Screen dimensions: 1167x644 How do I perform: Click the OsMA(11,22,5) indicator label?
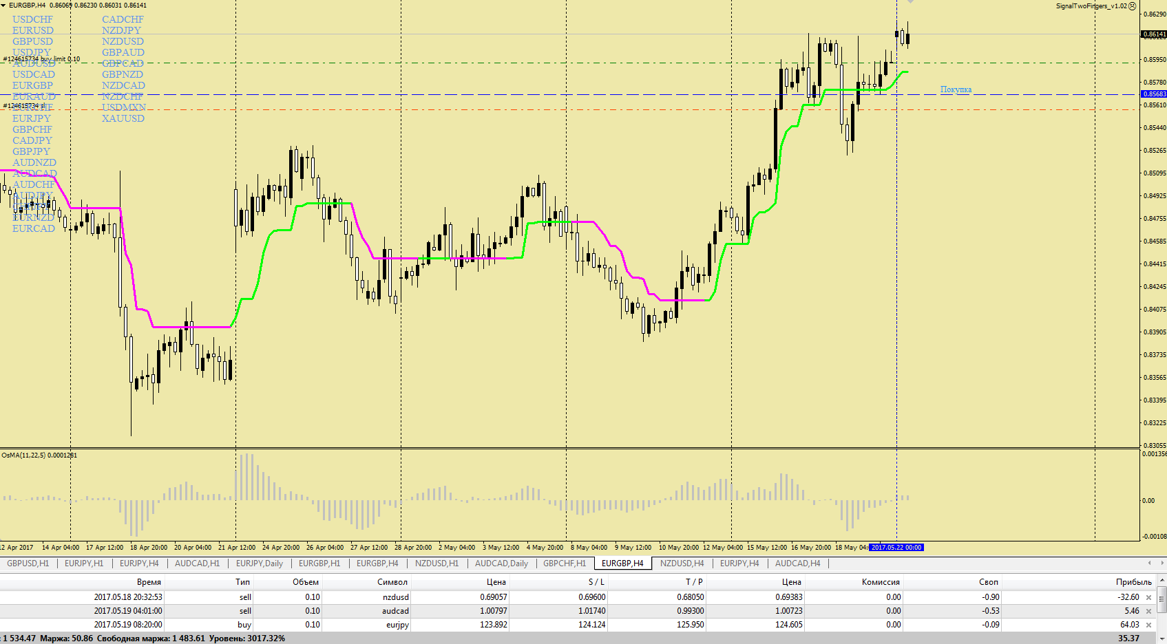click(39, 455)
